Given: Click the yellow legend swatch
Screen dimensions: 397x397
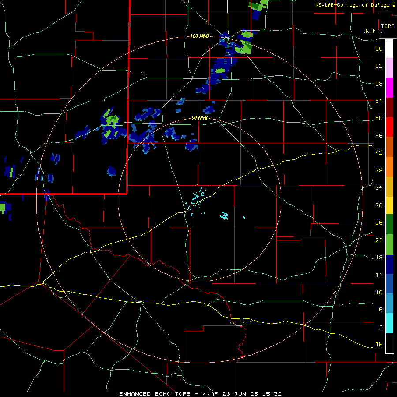Looking at the screenshot, I should (x=390, y=206).
